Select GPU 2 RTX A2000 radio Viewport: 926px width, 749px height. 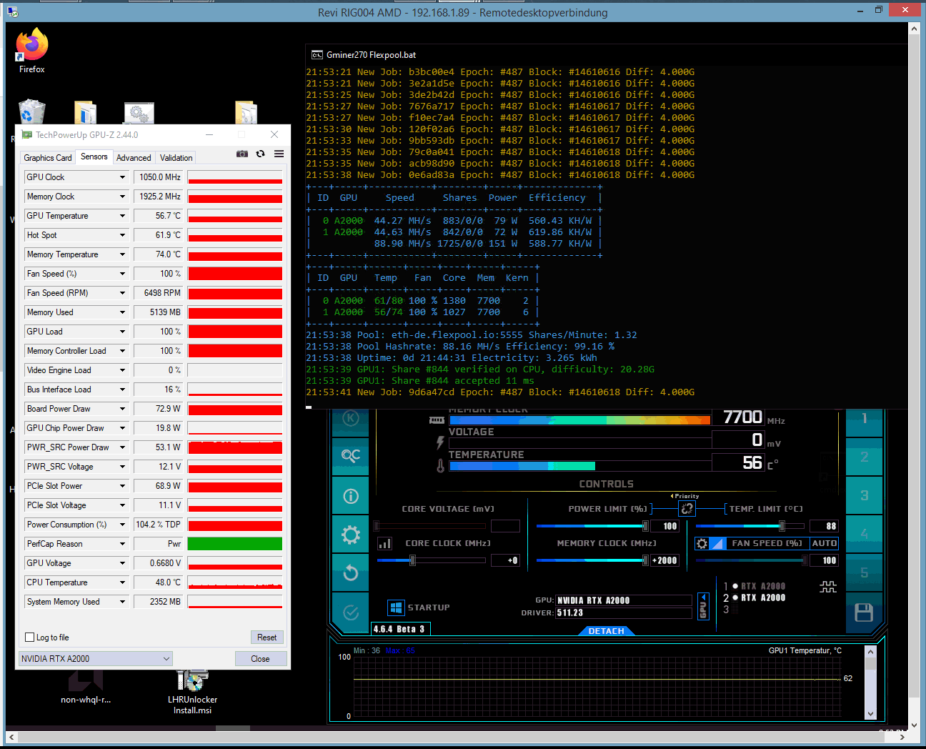735,597
